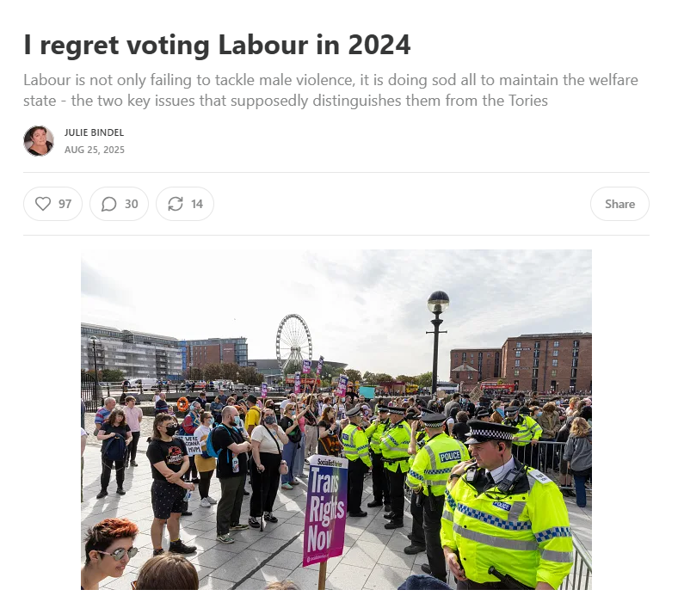Click the restack count 14

click(197, 204)
